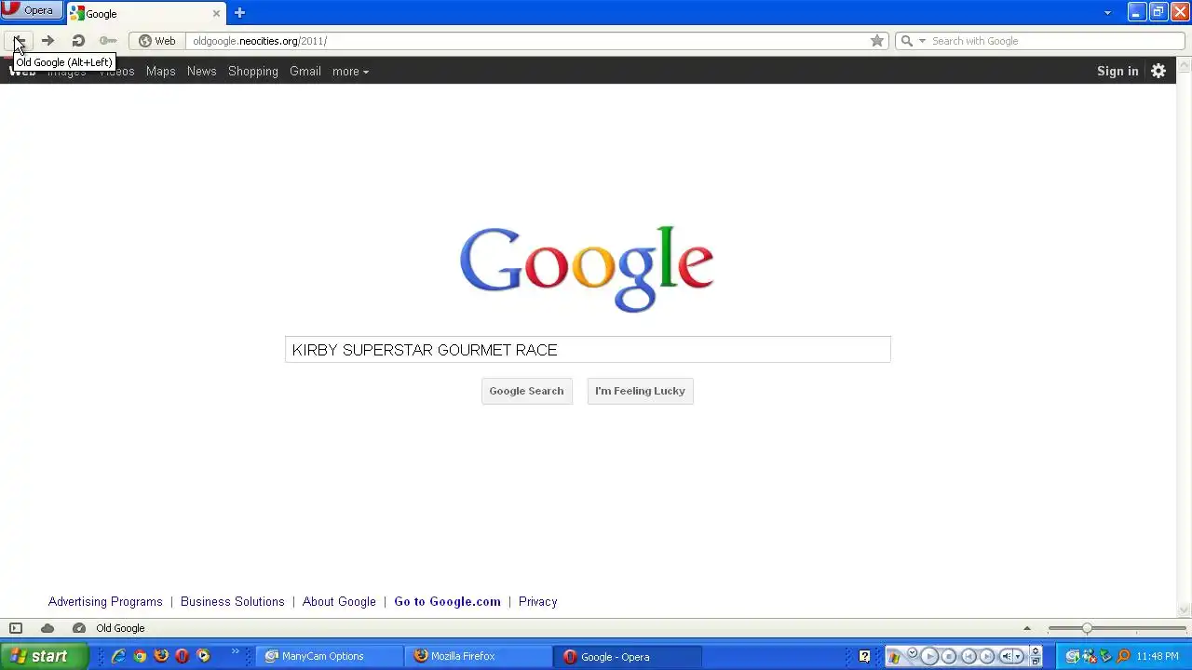Open Shopping in the Google nav bar
The image size is (1192, 670).
(x=253, y=72)
